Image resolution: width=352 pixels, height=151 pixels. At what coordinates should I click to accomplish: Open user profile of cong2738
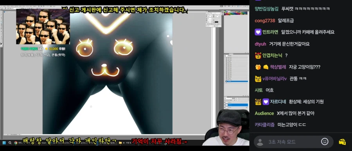(x=265, y=21)
